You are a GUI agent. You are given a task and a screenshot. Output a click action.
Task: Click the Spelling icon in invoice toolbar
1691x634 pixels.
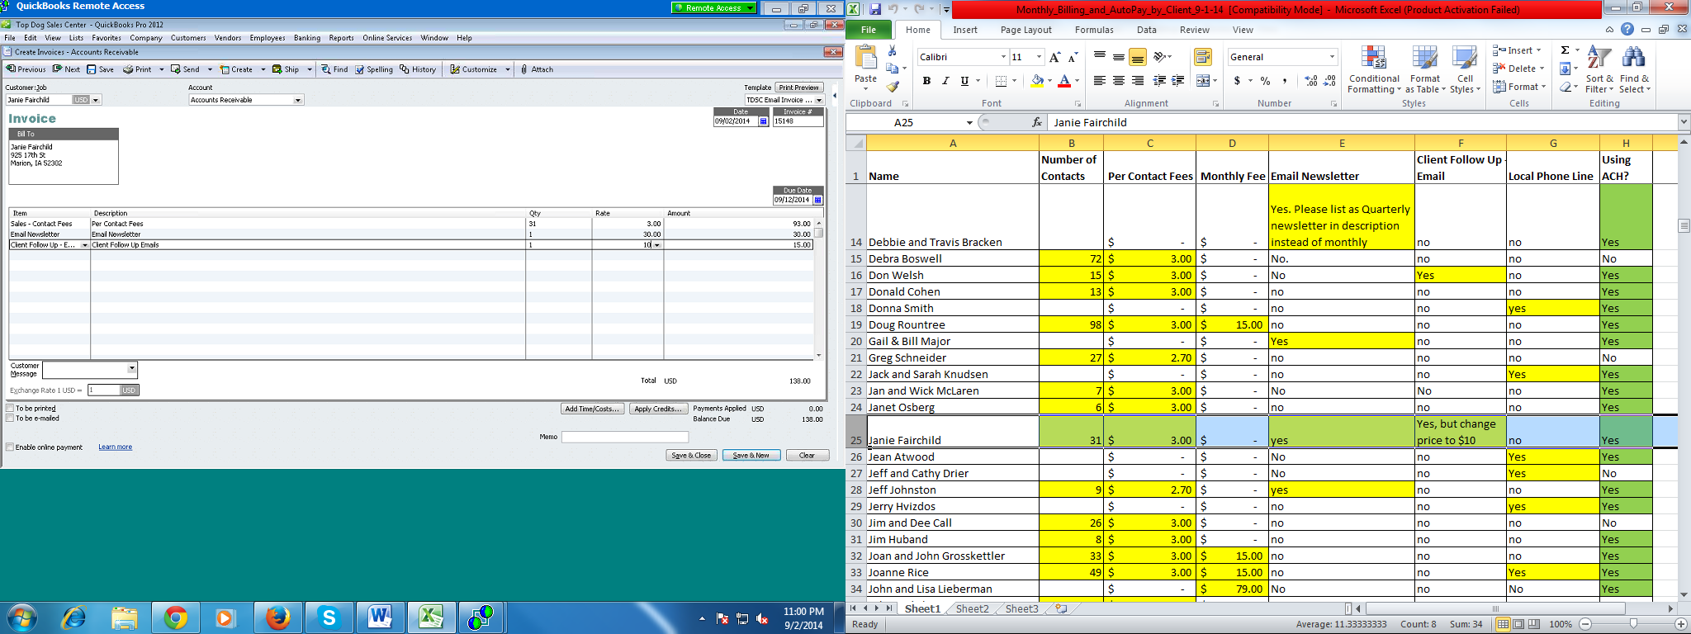click(360, 69)
